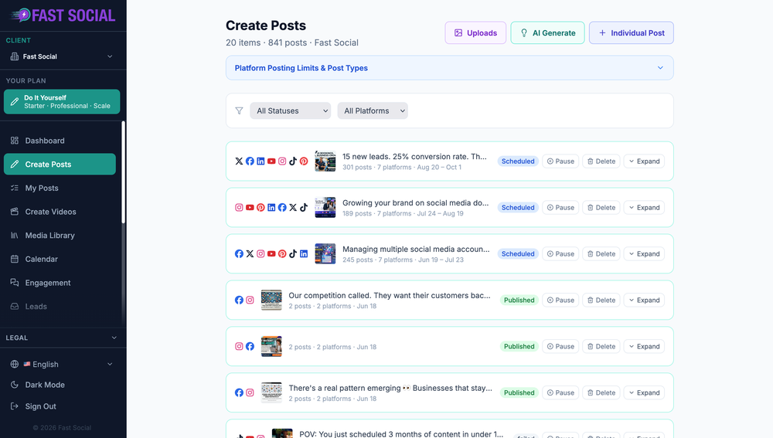
Task: Click the filter funnel icon
Action: point(239,111)
